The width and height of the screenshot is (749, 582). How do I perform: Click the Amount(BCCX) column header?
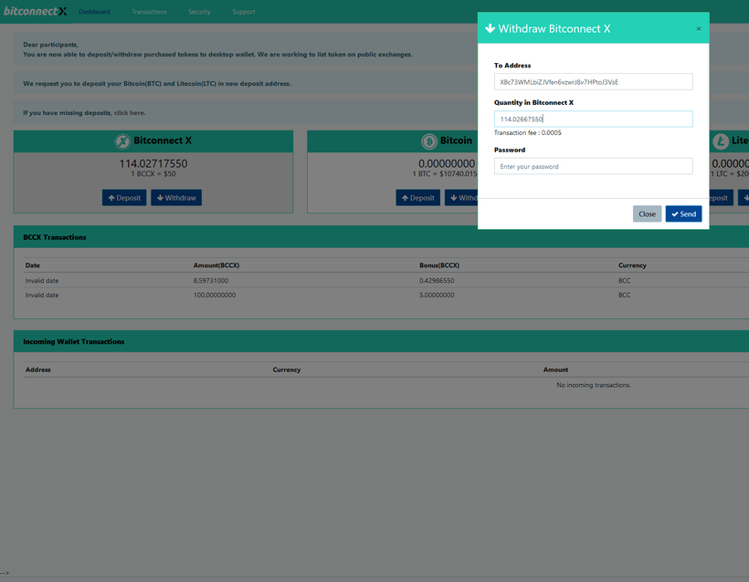click(216, 265)
